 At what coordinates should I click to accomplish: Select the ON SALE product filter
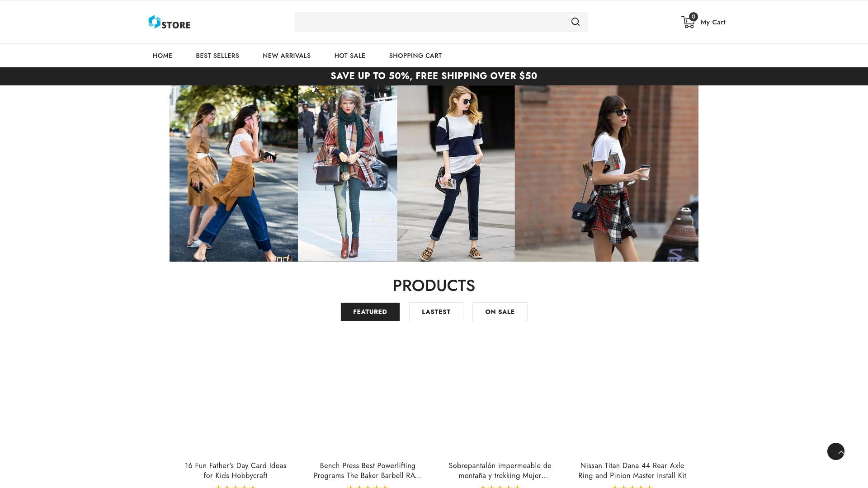[500, 311]
